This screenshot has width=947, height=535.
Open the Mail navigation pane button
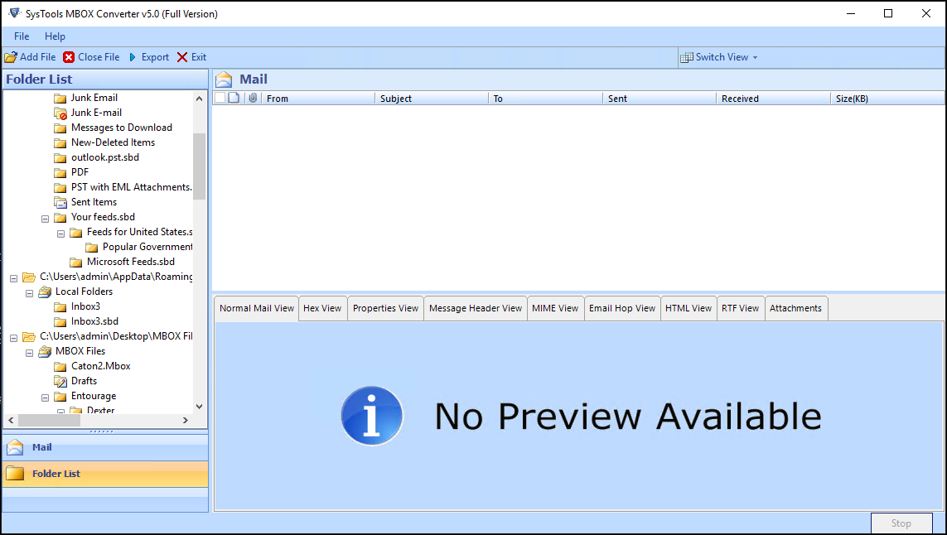coord(106,447)
